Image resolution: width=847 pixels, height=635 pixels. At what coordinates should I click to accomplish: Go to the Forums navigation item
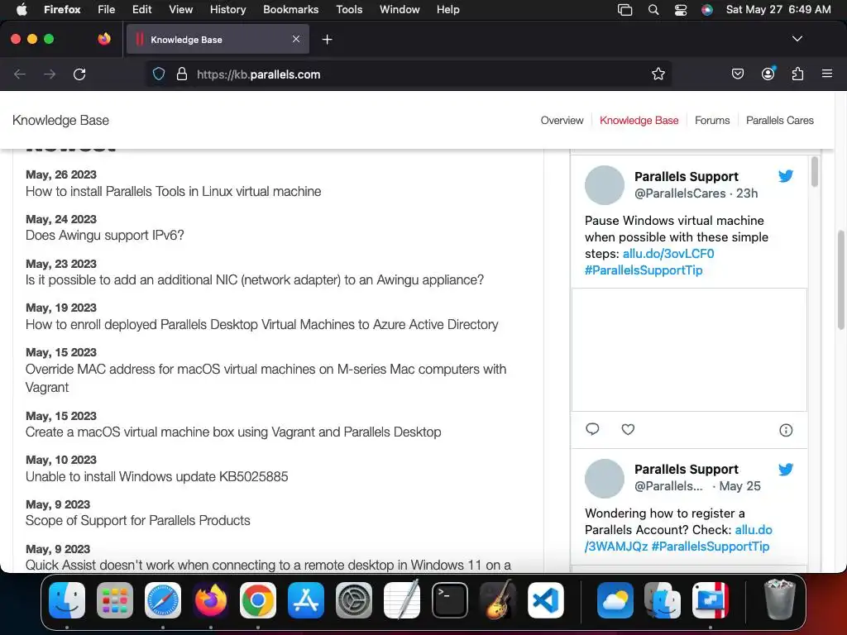[x=712, y=121]
